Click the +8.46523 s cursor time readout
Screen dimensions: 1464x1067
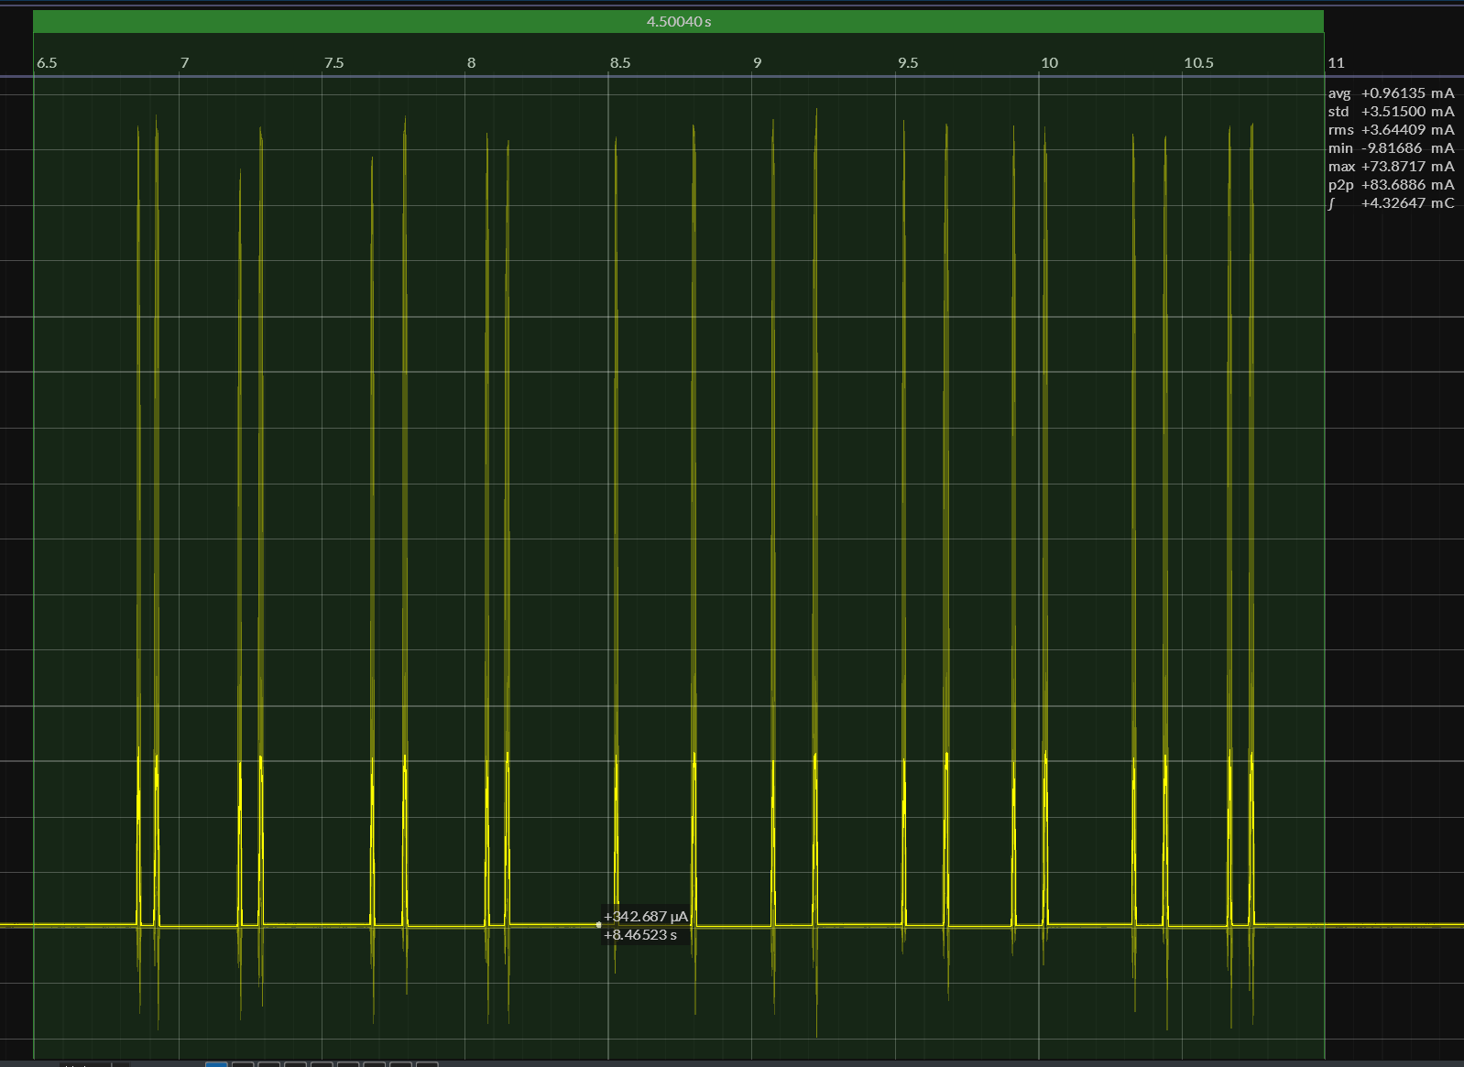tap(640, 935)
